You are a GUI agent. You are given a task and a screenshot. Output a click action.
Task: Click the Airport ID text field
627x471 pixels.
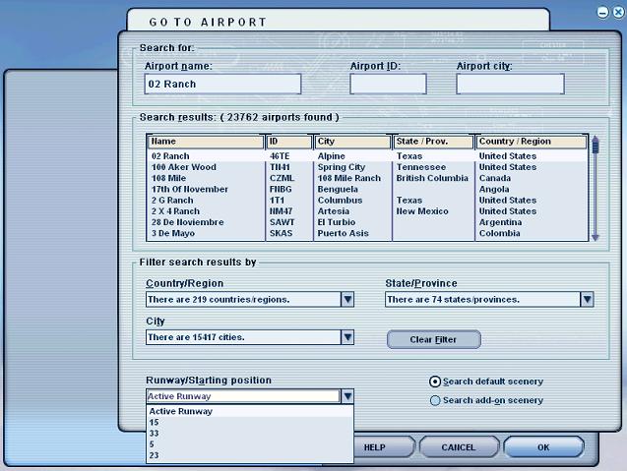click(388, 85)
